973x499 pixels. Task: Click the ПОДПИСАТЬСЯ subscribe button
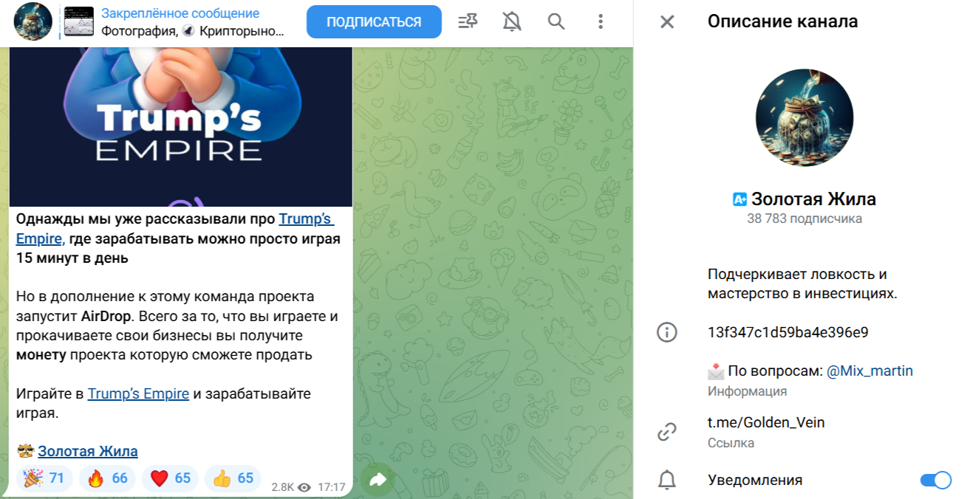pyautogui.click(x=374, y=22)
